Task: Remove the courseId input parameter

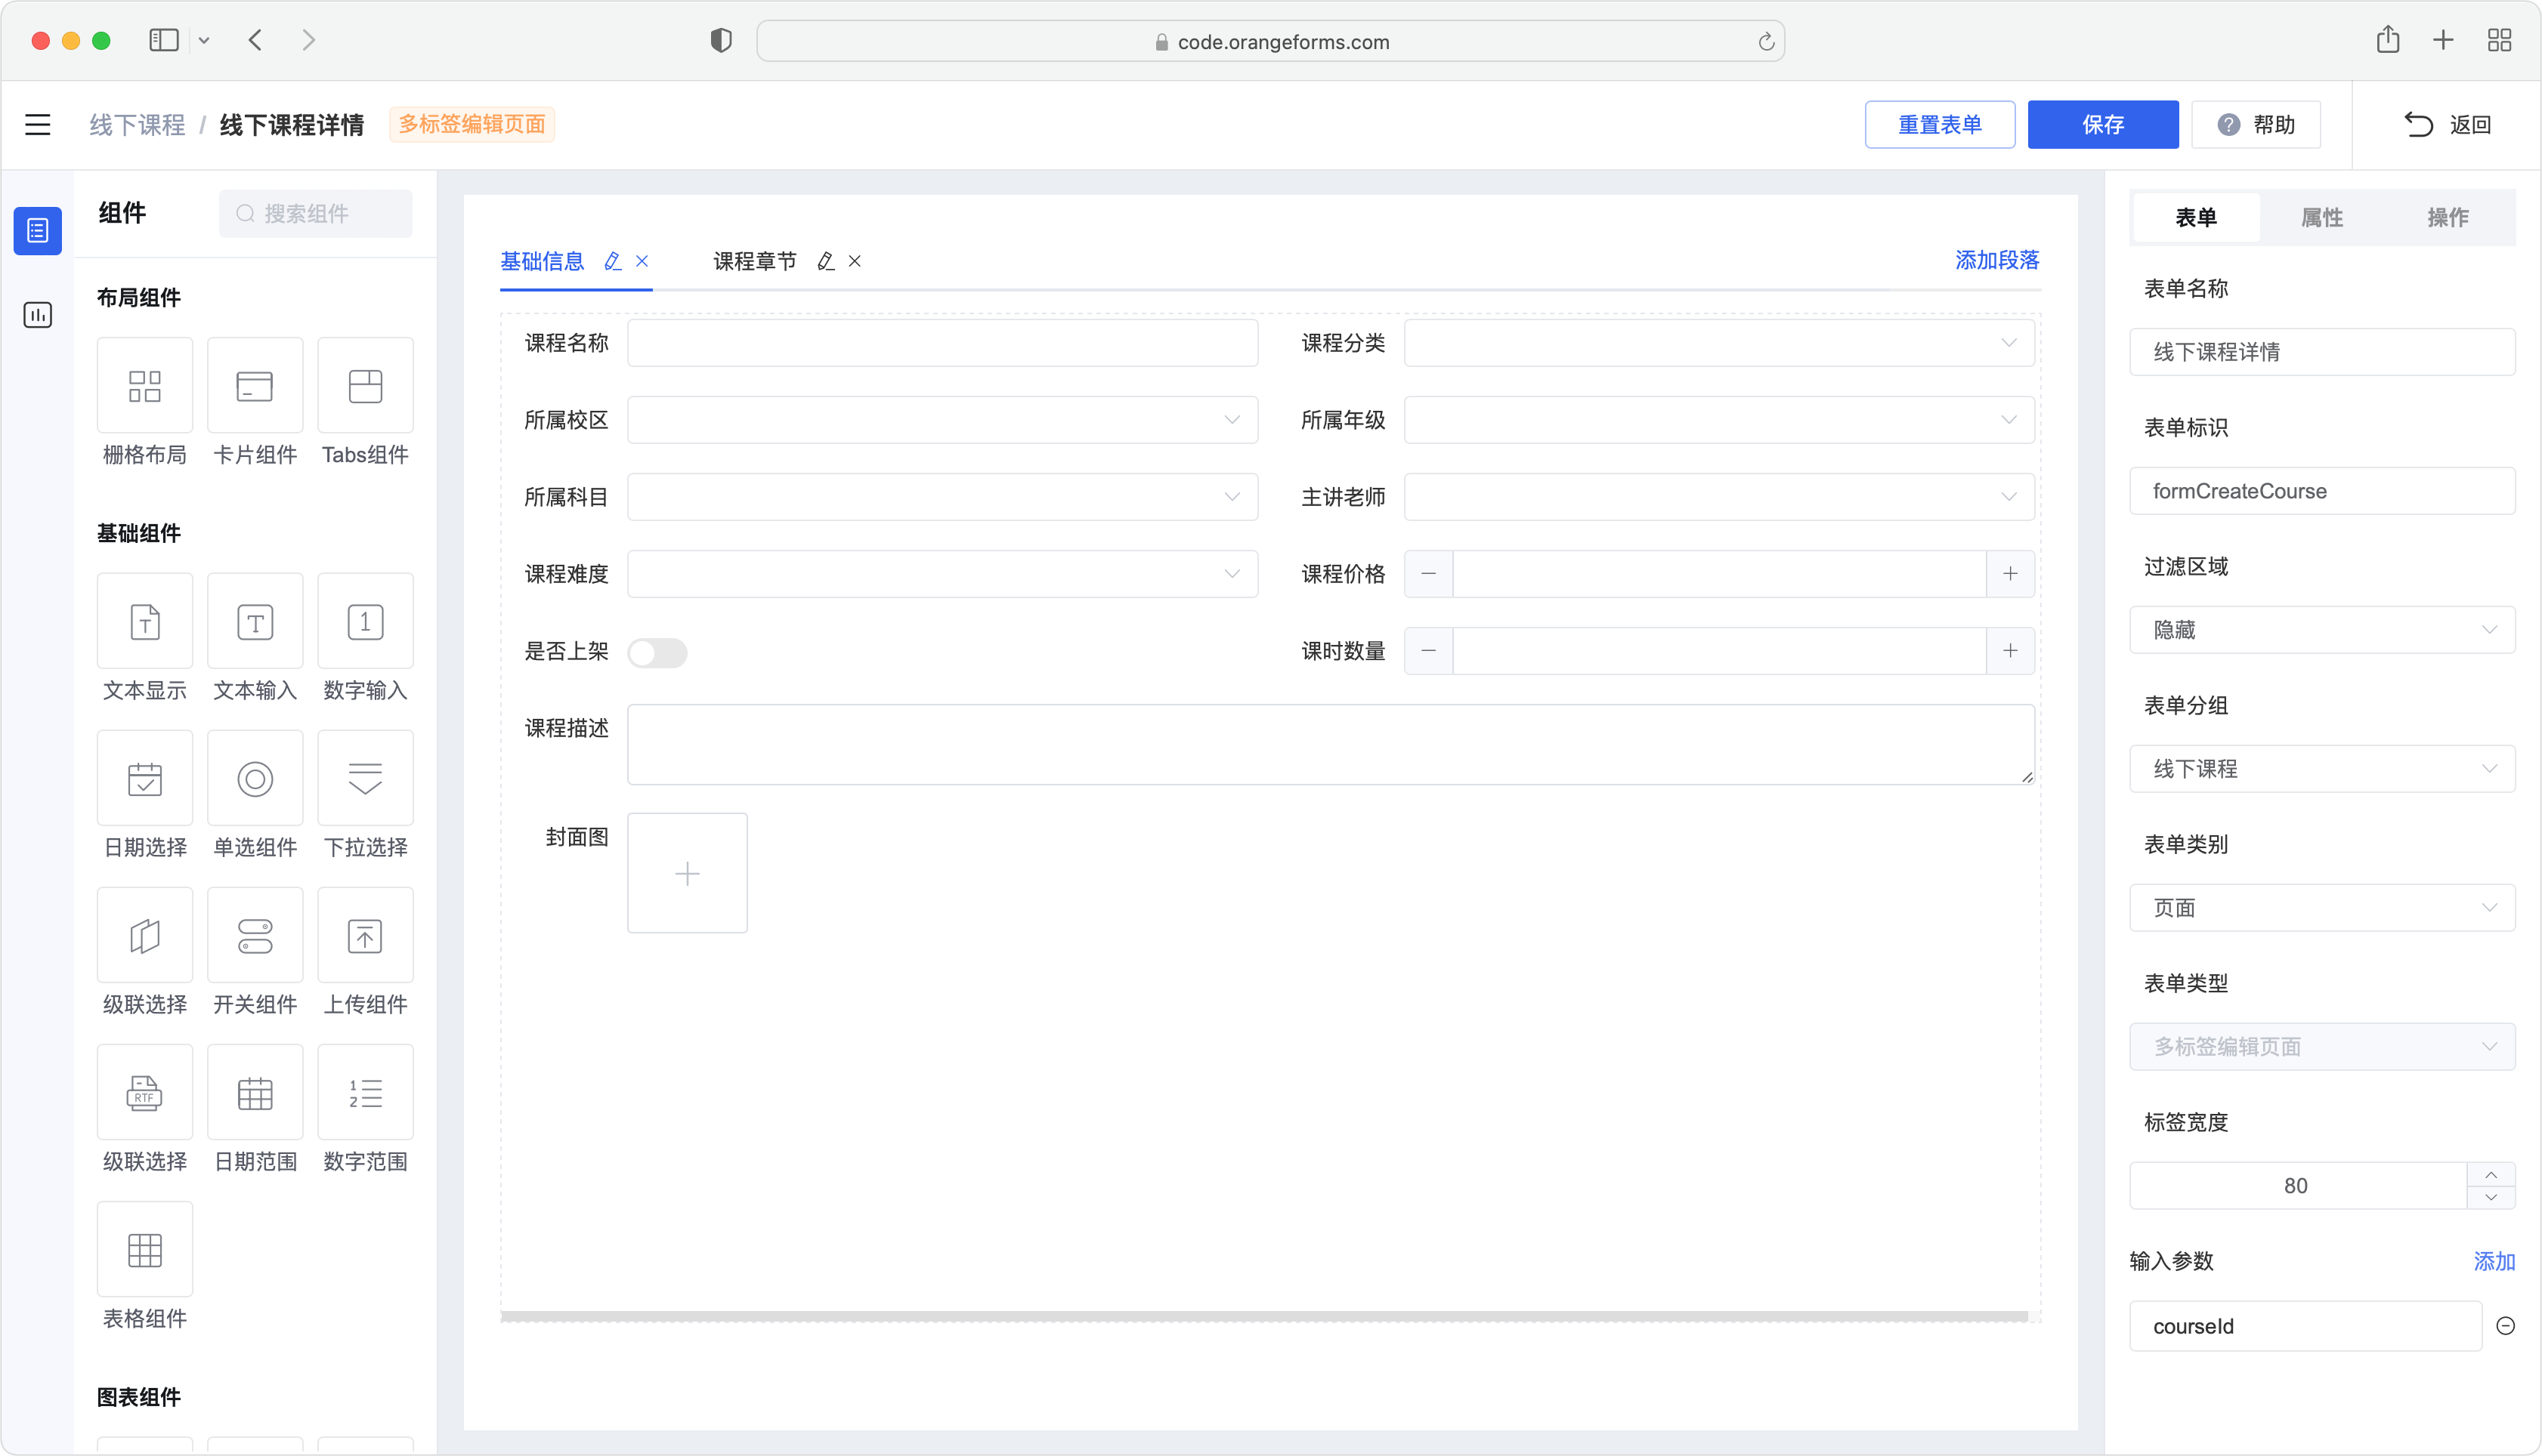Action: (x=2505, y=1326)
